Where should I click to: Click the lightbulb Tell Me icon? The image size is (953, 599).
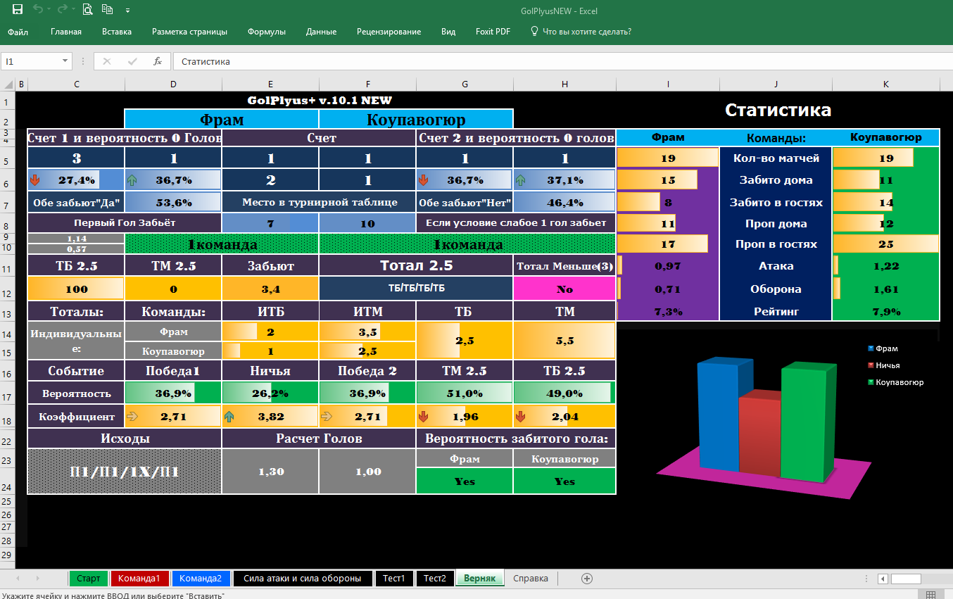tap(534, 31)
